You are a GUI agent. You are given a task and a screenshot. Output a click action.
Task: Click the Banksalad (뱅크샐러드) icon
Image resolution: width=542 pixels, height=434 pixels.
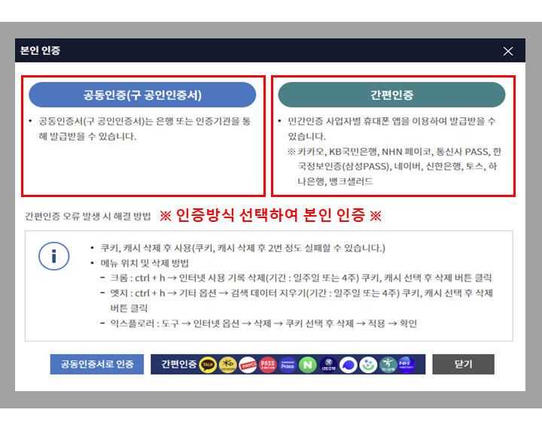[368, 365]
